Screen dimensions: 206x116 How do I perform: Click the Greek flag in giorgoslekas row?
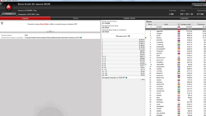179,67
